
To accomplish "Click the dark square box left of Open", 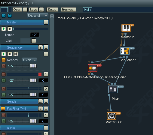I will (x=4, y=10).
